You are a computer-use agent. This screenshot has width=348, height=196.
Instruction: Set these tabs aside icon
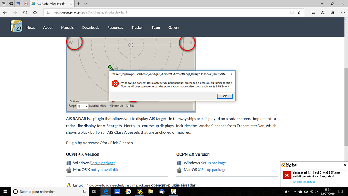(x=11, y=4)
